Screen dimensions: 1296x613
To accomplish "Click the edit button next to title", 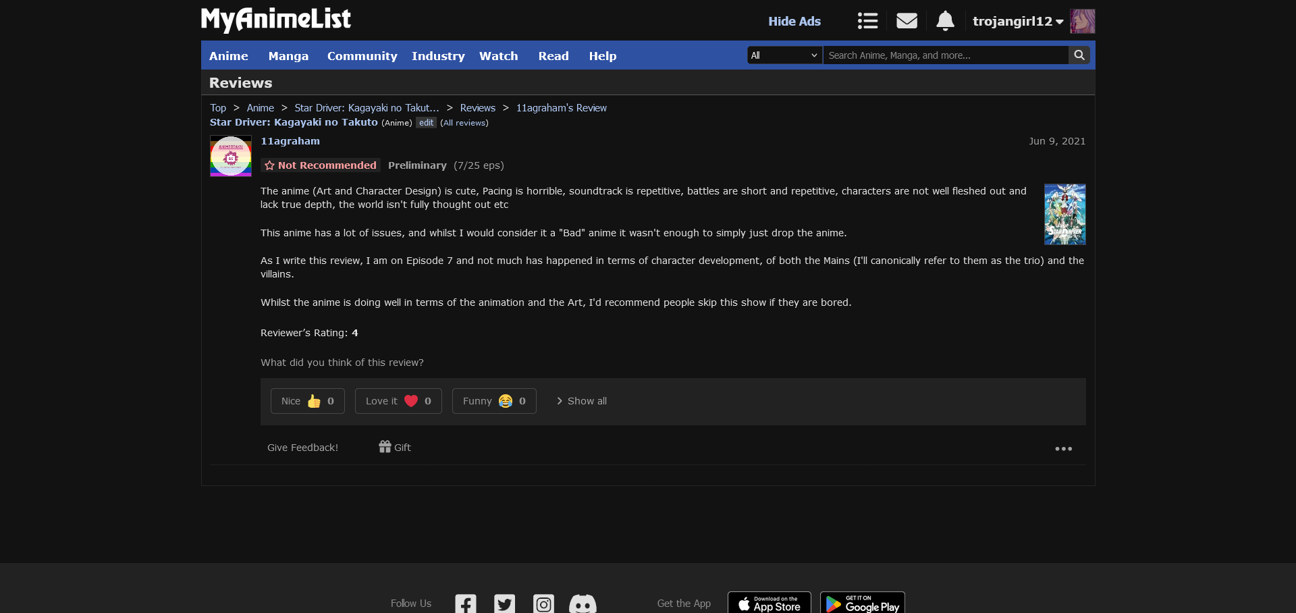I will point(426,123).
